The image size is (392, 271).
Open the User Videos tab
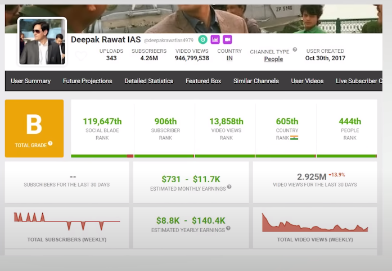[x=307, y=81]
